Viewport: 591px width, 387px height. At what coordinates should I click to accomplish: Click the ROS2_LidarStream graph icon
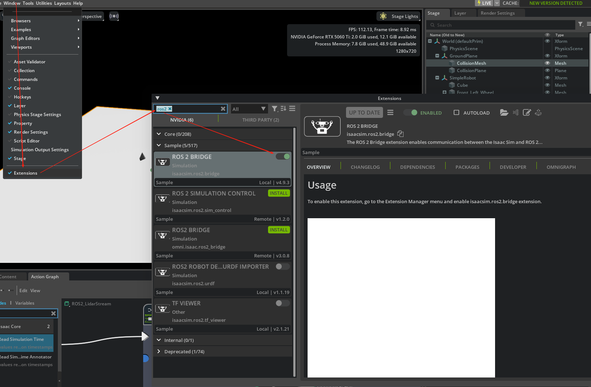[x=67, y=304]
